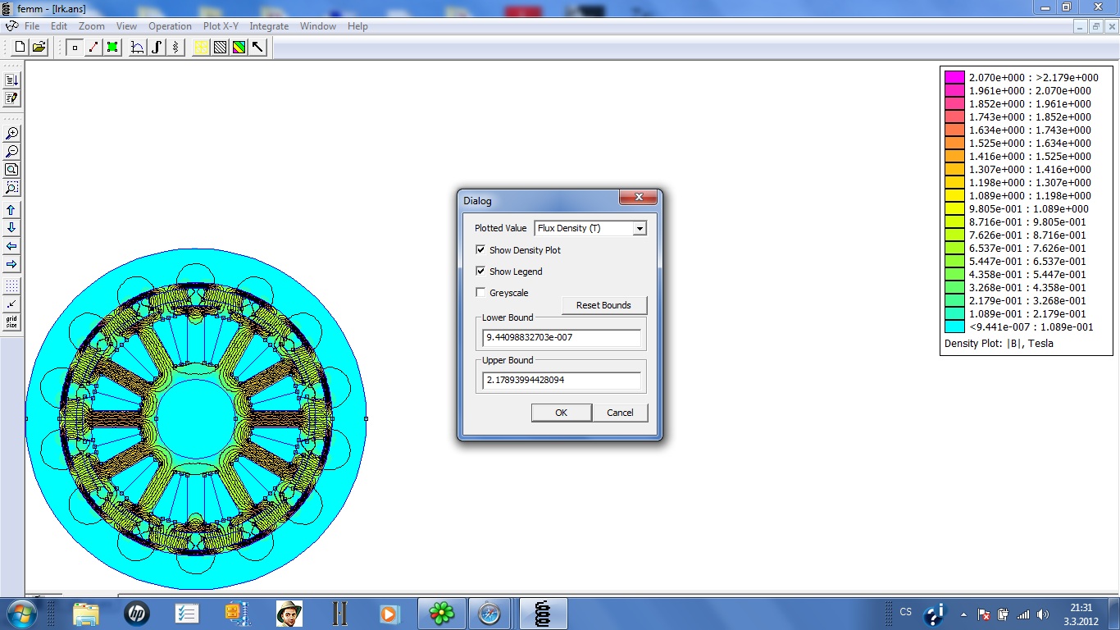Click the integral tool icon
Screen dimensions: 1120x630
tap(157, 48)
